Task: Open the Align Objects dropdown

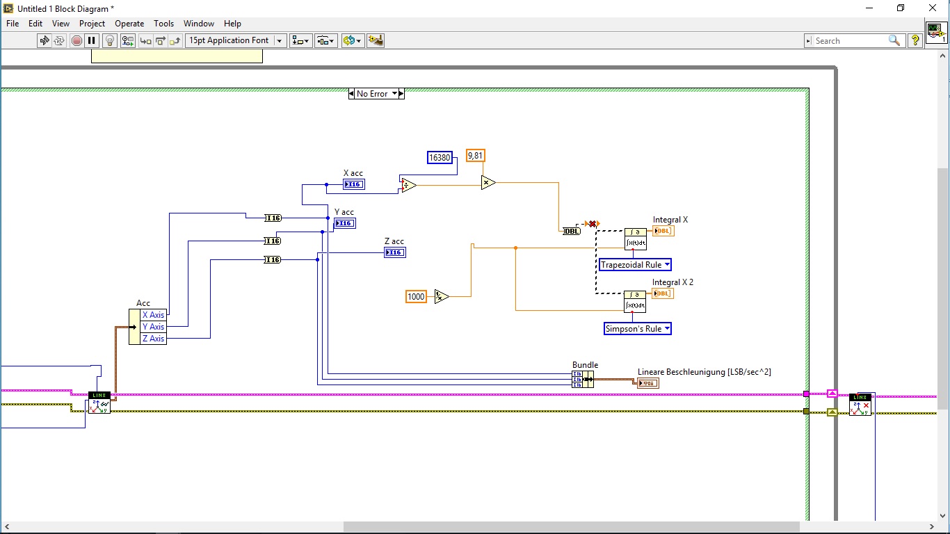Action: (x=300, y=40)
